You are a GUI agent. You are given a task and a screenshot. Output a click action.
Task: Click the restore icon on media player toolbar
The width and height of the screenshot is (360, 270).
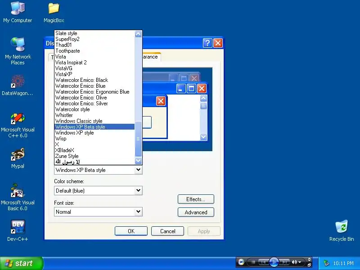click(309, 265)
